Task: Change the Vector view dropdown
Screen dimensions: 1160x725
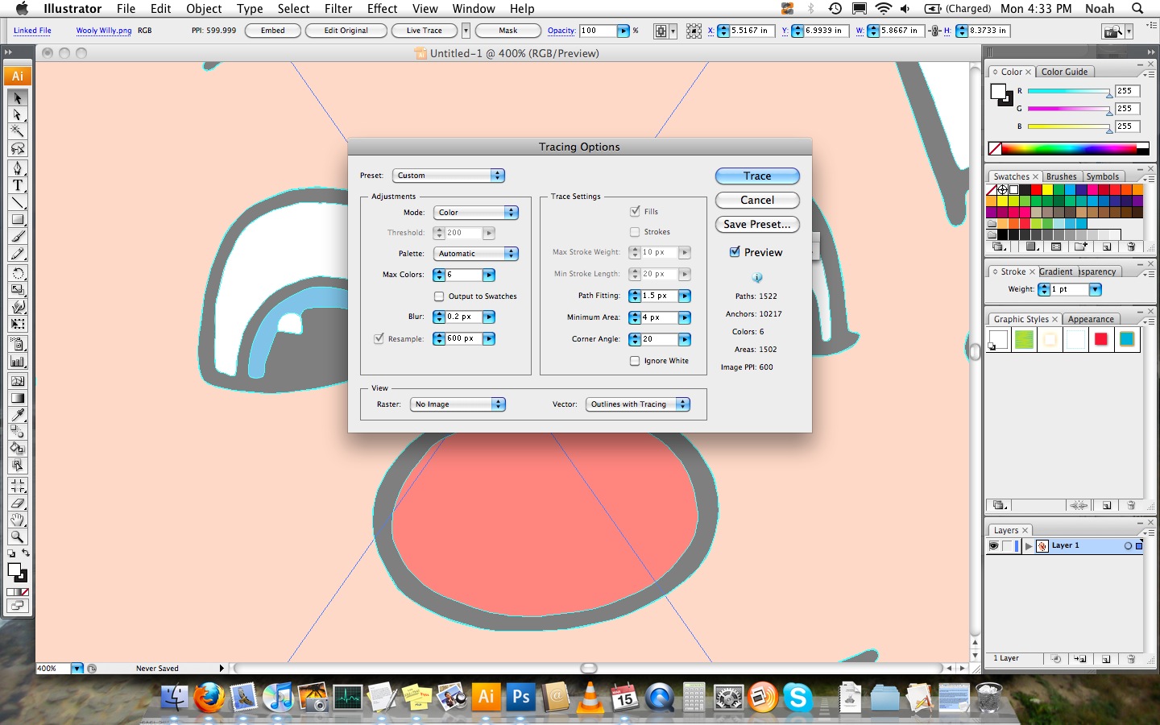Action: pyautogui.click(x=637, y=404)
